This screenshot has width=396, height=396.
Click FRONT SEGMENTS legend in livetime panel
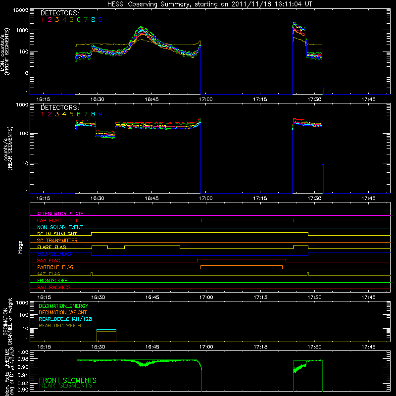coord(68,380)
